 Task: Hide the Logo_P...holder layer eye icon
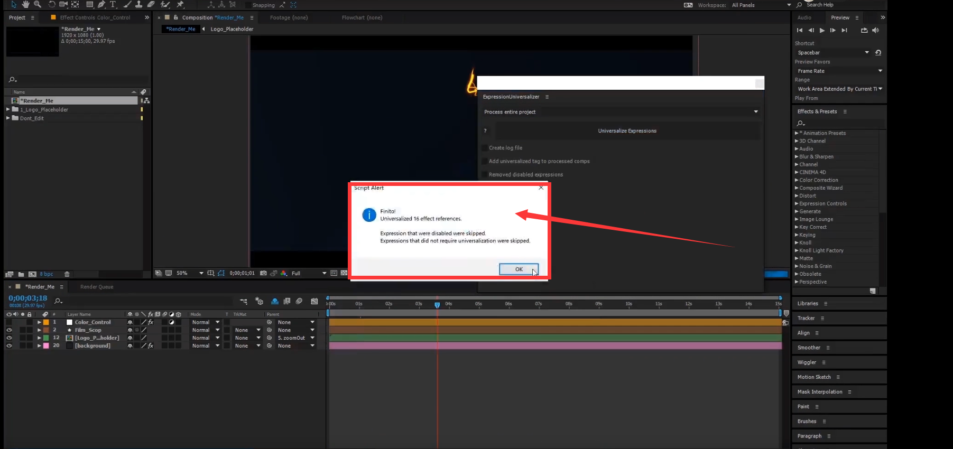pos(9,338)
